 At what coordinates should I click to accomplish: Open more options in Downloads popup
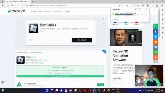pos(143,9)
